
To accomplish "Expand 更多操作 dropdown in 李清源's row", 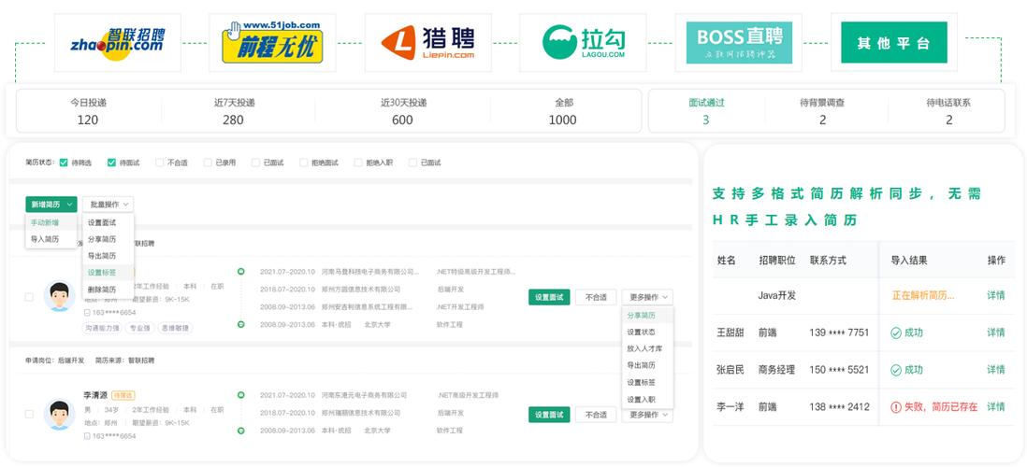I will point(647,415).
